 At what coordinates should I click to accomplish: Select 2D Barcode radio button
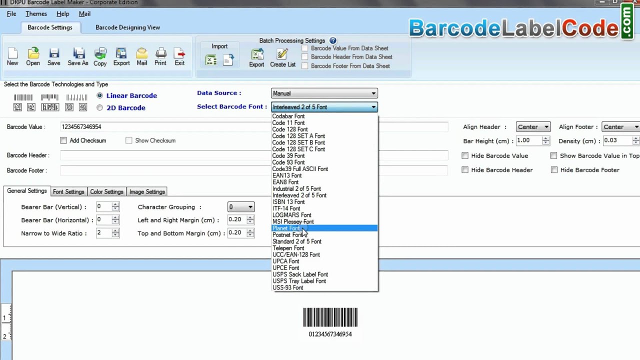[100, 107]
